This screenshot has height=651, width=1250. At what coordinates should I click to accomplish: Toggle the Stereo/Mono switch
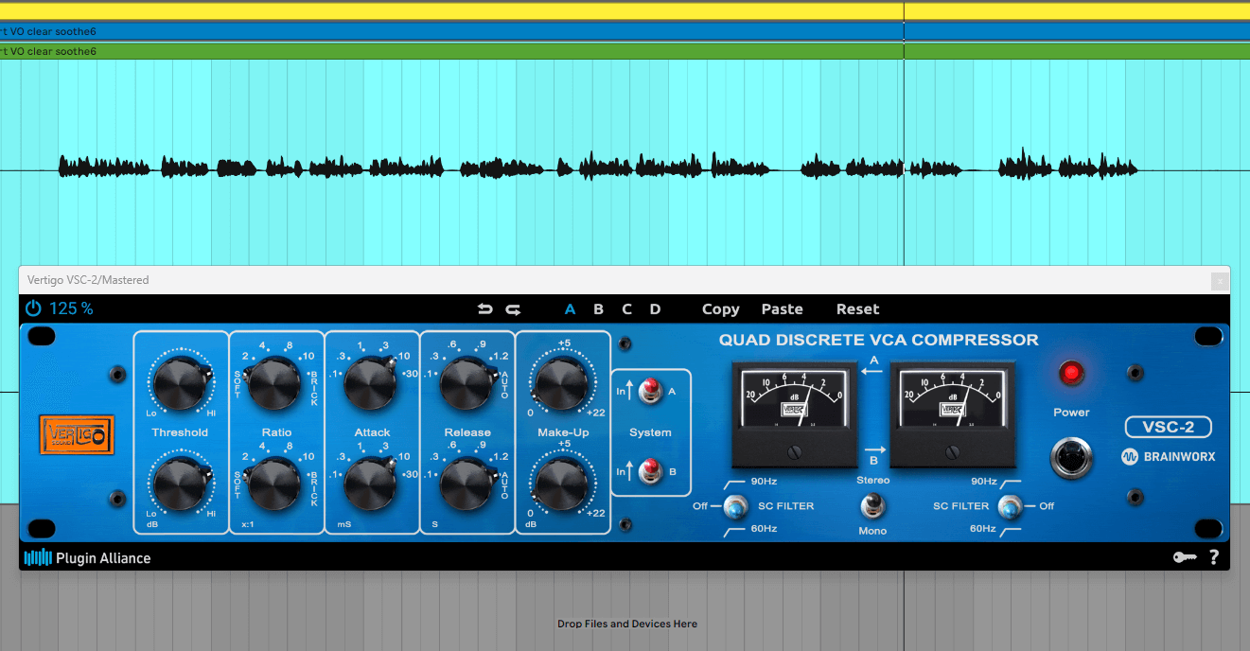[x=872, y=505]
